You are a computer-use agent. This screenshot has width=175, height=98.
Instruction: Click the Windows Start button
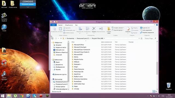[2, 96]
